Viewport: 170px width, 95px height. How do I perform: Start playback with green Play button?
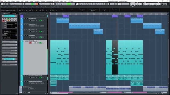[x=69, y=4]
